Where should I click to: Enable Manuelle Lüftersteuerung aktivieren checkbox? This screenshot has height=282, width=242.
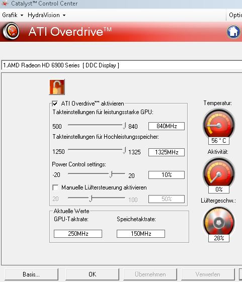55,187
